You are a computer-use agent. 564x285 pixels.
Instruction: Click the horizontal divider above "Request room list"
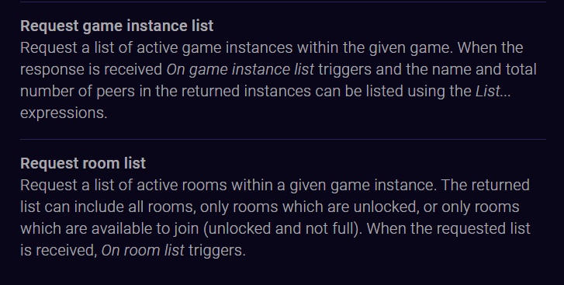pos(282,139)
